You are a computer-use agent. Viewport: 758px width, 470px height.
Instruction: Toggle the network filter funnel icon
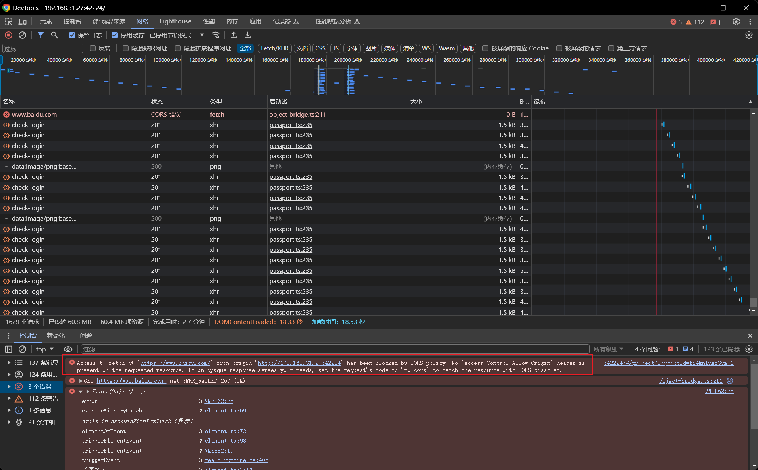(41, 35)
